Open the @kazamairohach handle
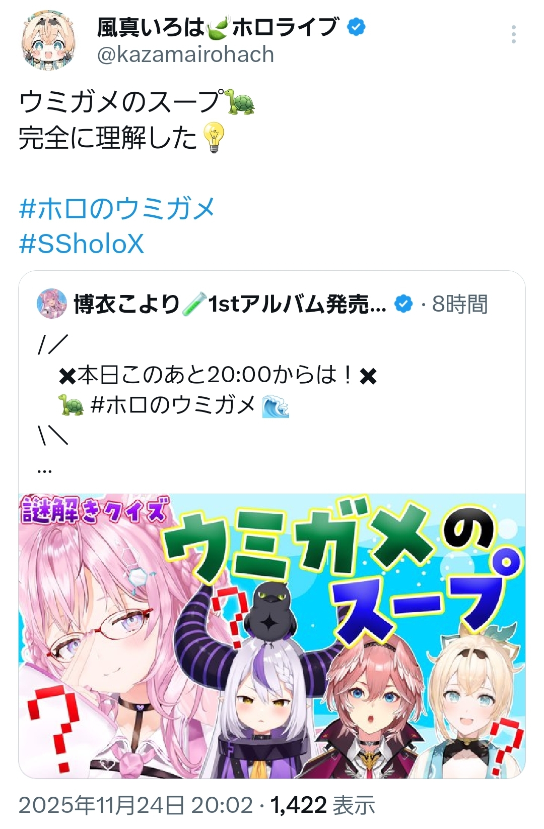Image resolution: width=544 pixels, height=829 pixels. [185, 54]
